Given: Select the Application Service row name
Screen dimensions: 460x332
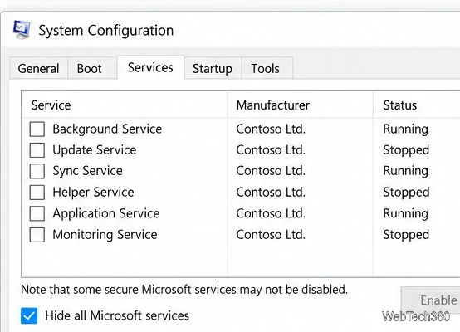Looking at the screenshot, I should tap(106, 213).
